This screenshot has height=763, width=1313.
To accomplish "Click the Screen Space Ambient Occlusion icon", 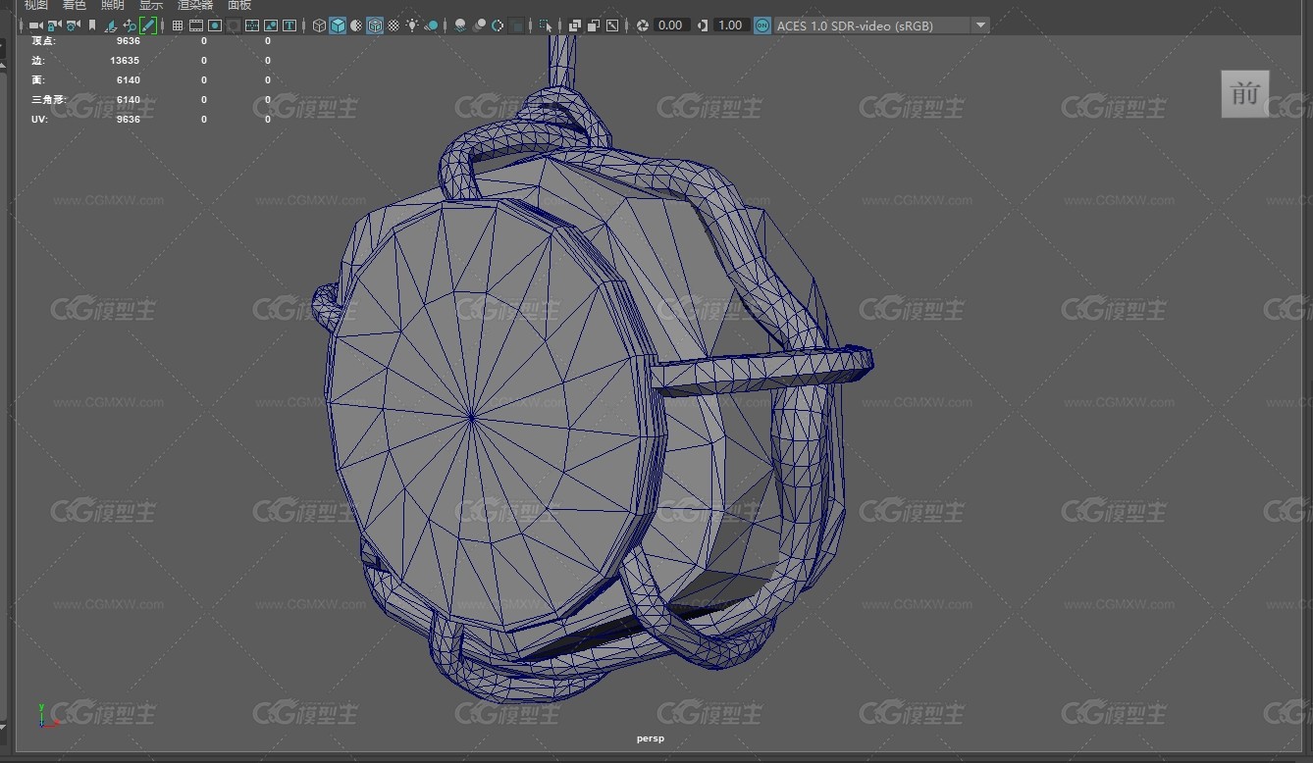I will click(460, 25).
